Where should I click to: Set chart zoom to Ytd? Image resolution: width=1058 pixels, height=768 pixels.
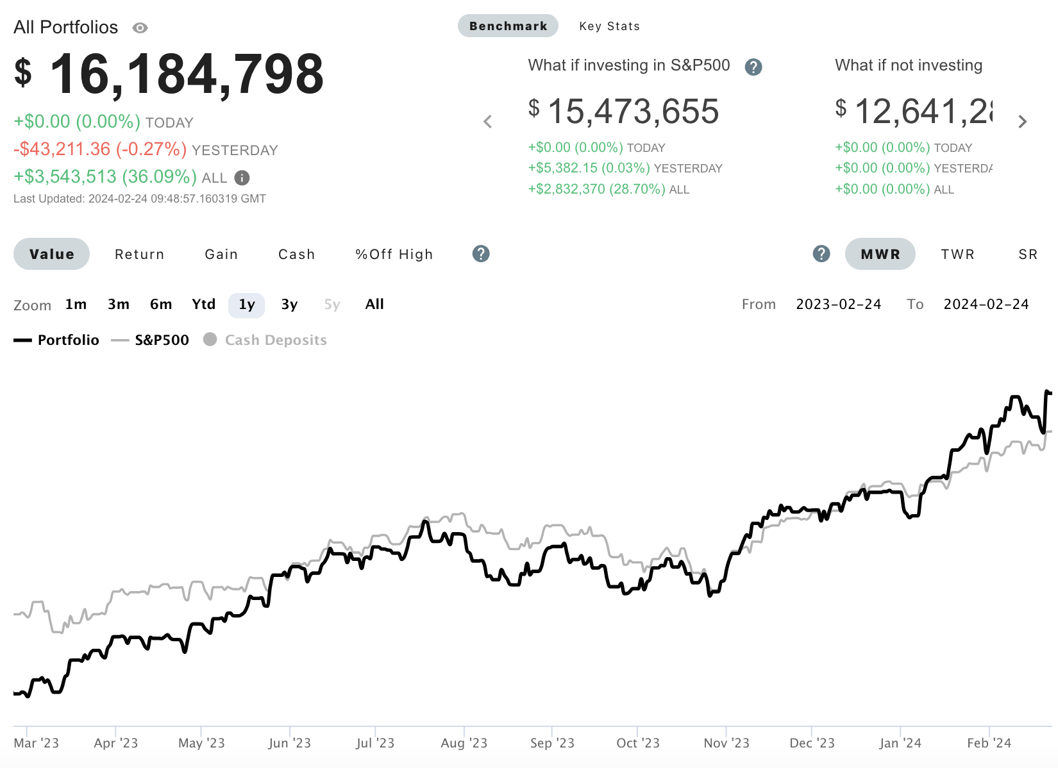coord(203,305)
